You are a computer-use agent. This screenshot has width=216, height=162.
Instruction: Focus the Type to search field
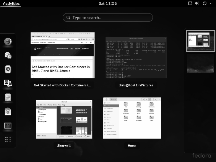point(108,18)
